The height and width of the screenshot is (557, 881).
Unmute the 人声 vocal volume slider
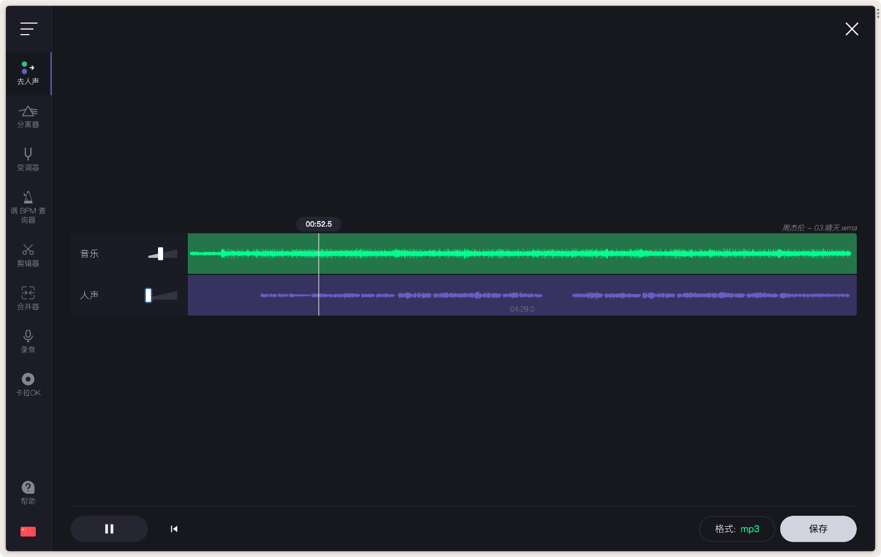[x=149, y=295]
